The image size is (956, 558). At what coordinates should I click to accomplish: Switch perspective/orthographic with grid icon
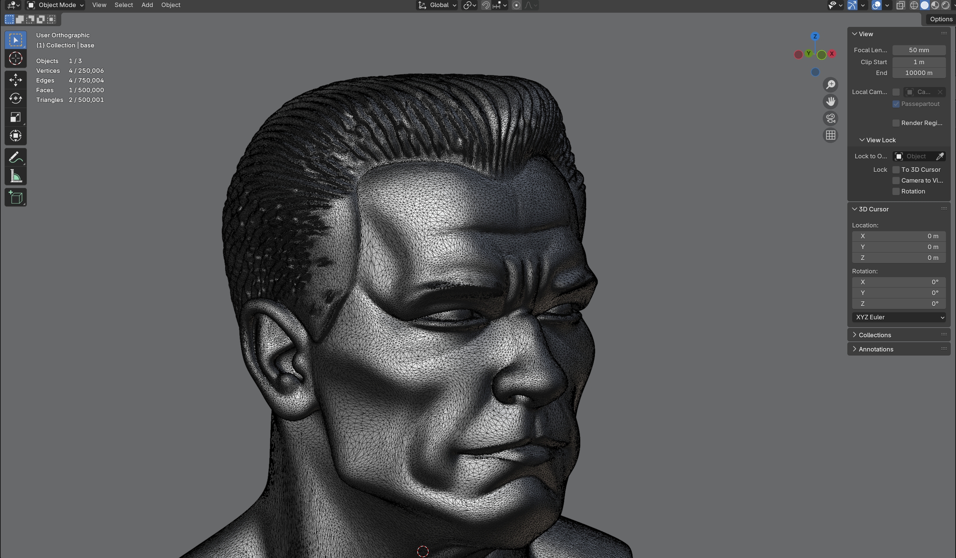point(831,136)
